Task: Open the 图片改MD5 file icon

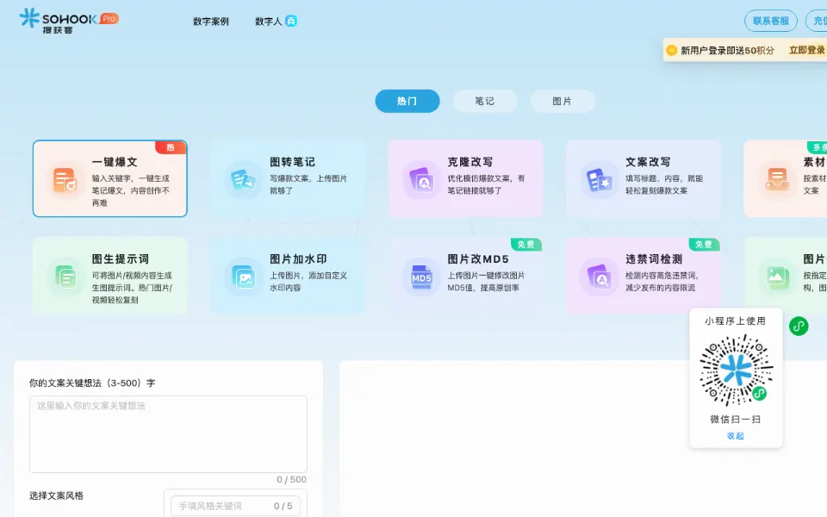Action: 421,277
